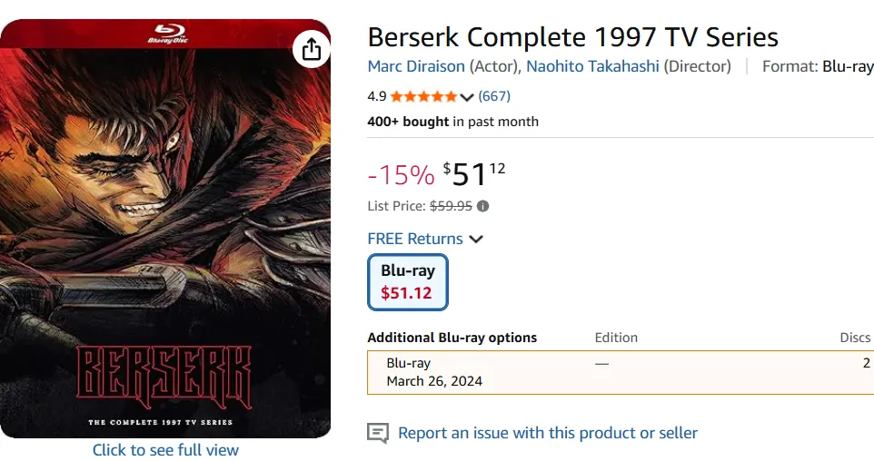Open the 667 customer reviews link
The width and height of the screenshot is (874, 461).
pyautogui.click(x=494, y=96)
